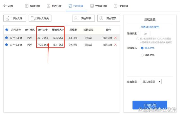180x116 pixels.
Task: Uncheck the 文件-1.pdf row checkbox
Action: click(6, 38)
